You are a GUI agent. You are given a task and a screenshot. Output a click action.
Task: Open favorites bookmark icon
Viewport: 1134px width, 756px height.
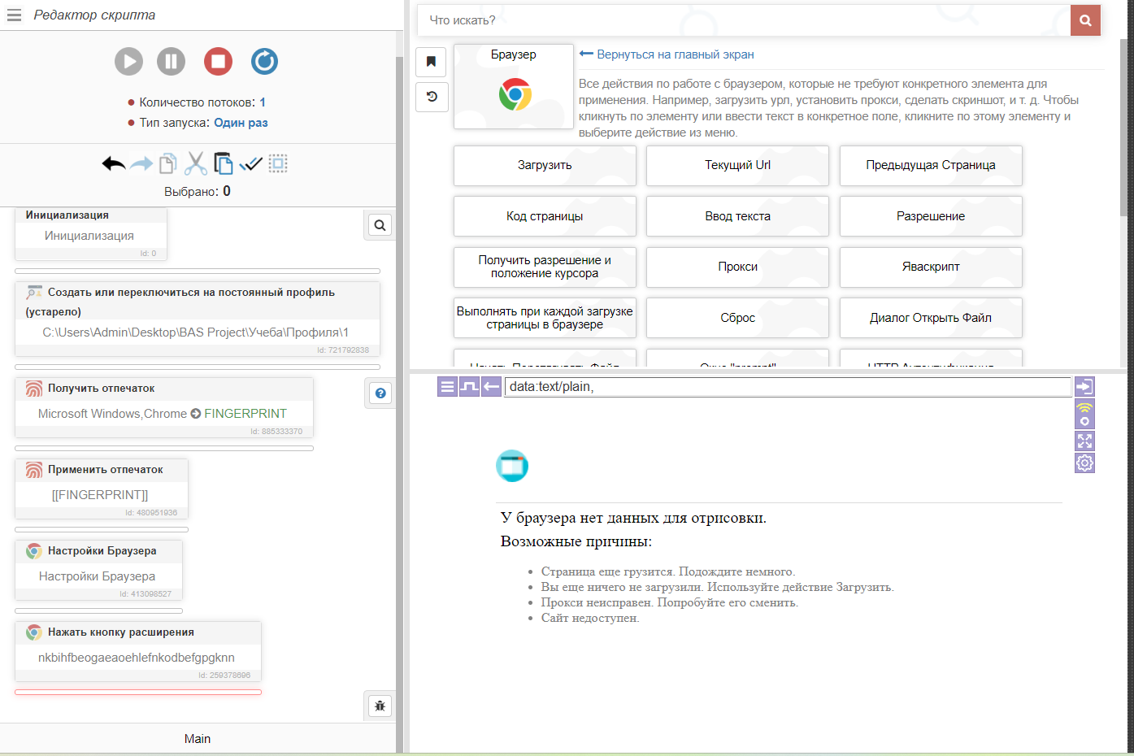(432, 62)
